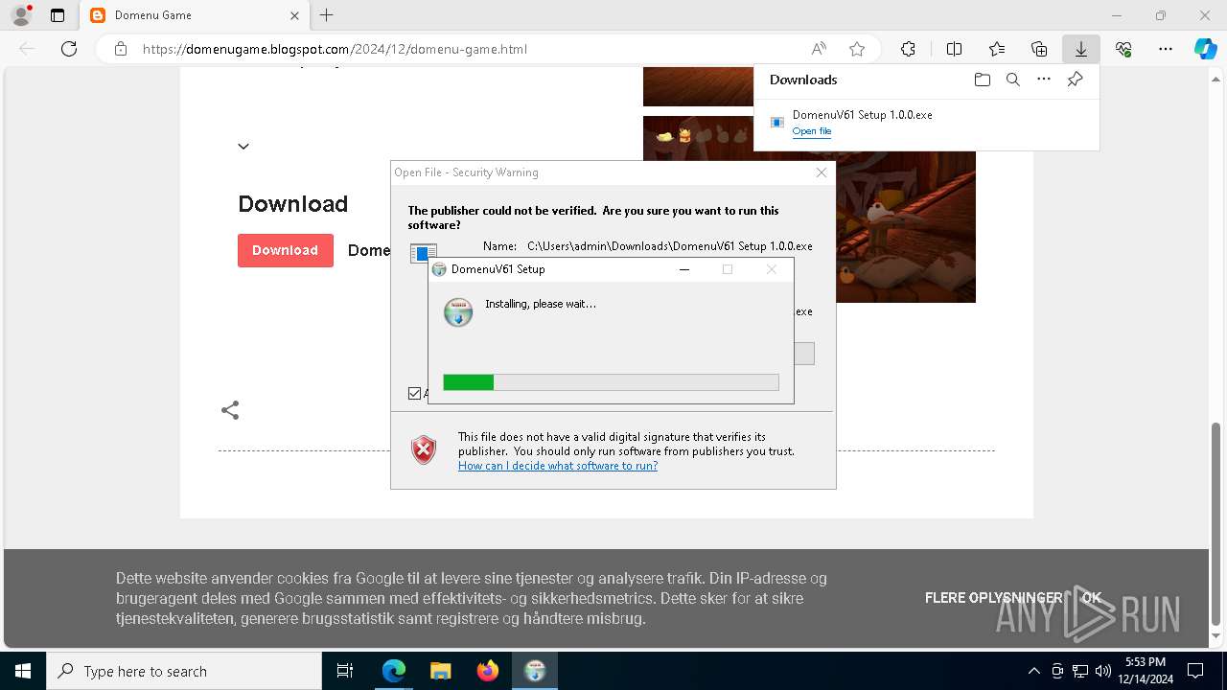Minimize the DomenuV61 Setup window
The width and height of the screenshot is (1227, 690).
[x=684, y=269]
